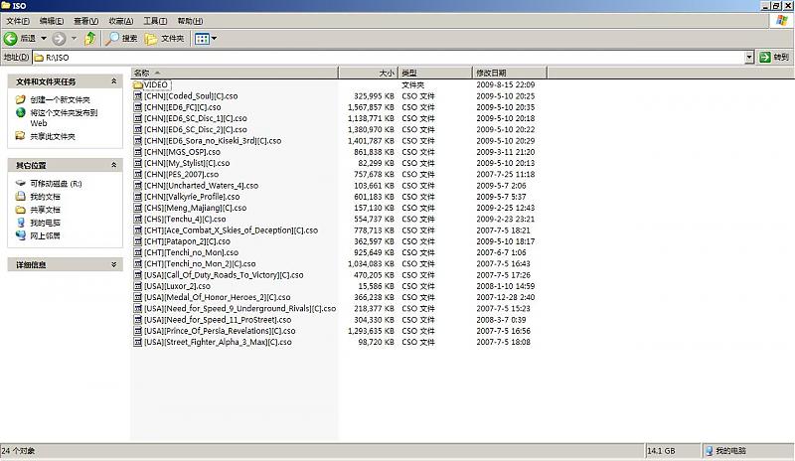Open removable disk (R:) link
The width and height of the screenshot is (795, 461).
click(x=56, y=183)
